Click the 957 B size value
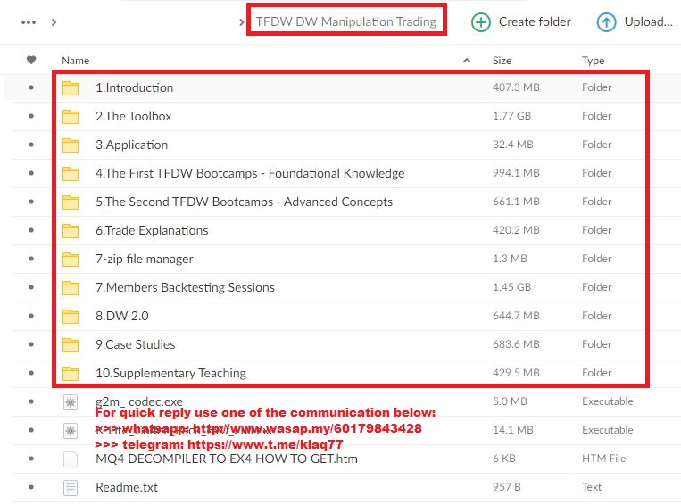 pos(506,487)
